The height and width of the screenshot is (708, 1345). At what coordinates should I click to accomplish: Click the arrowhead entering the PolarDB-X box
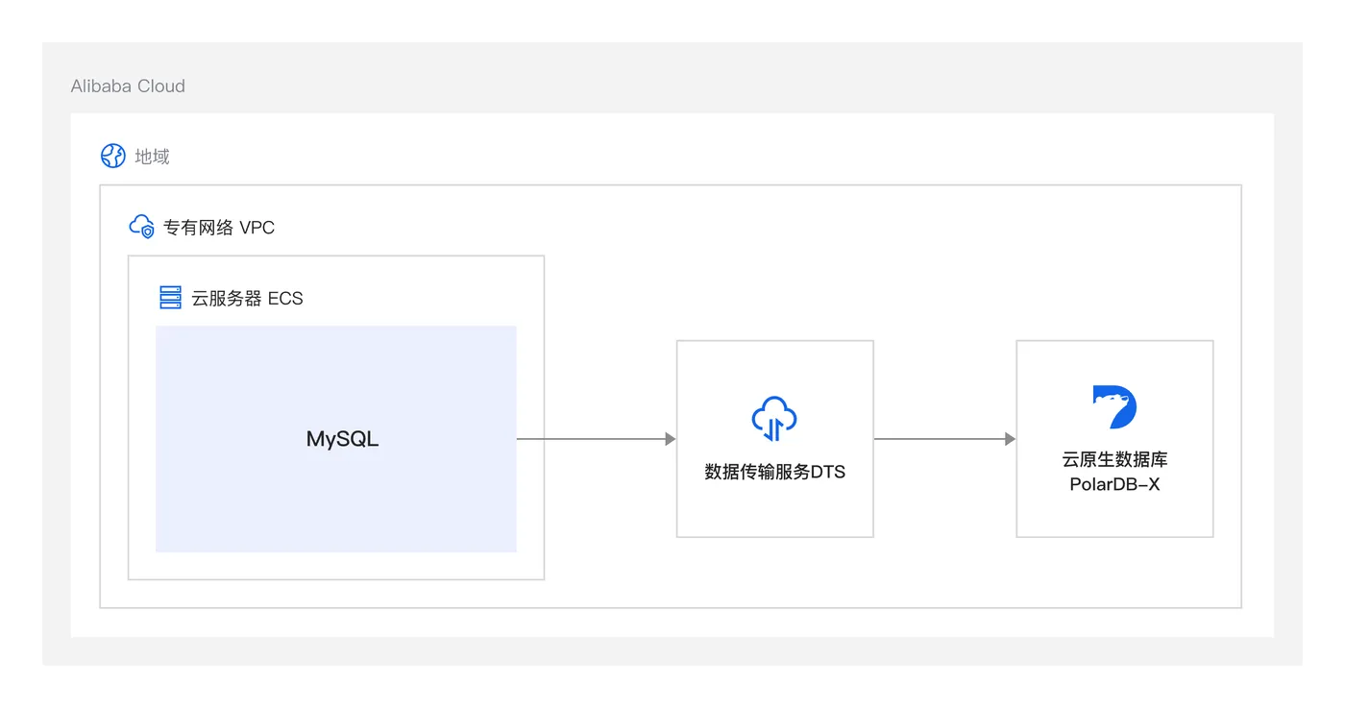coord(1010,439)
